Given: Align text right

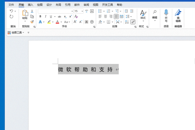Looking at the screenshot, I should click(111, 16).
